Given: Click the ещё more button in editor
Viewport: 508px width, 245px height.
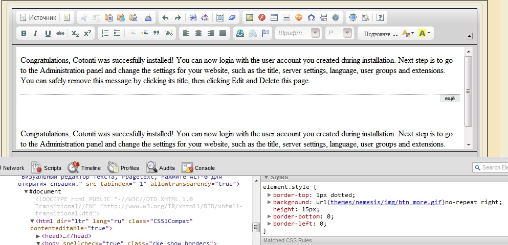Looking at the screenshot, I should pos(450,99).
